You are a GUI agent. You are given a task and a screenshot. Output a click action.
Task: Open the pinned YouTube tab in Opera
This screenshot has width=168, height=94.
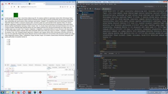(9, 4)
